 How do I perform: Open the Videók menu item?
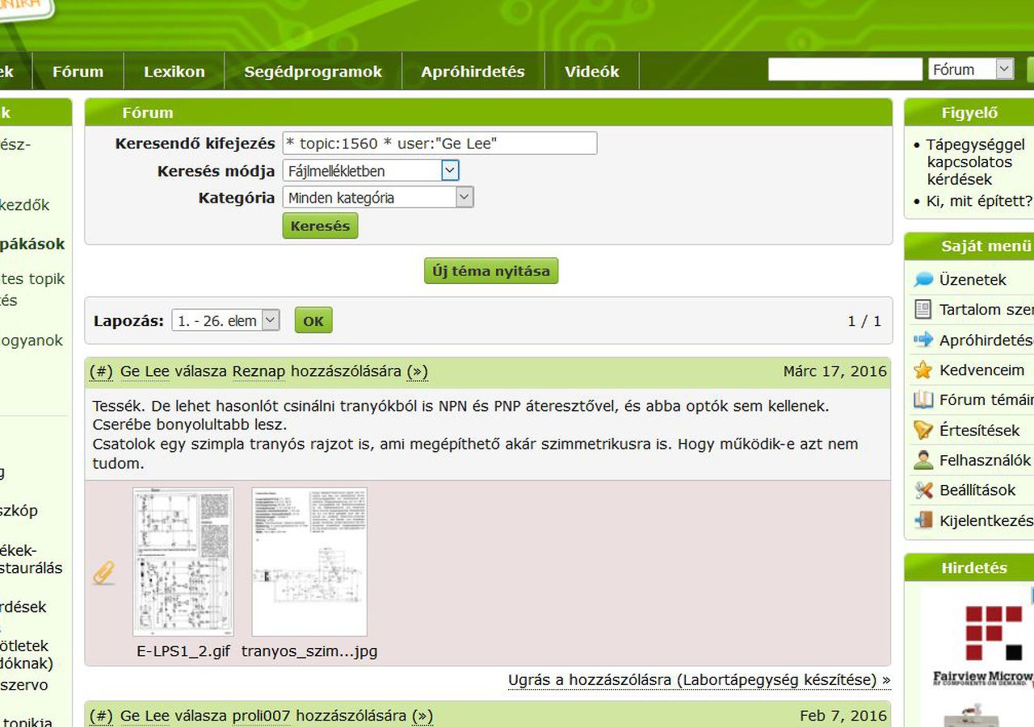tap(592, 72)
